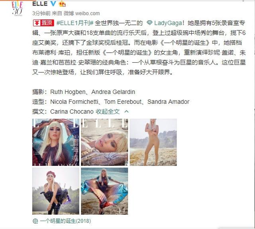Collapse the post with the up chevron
Screen dimensions: 255x229
[x=126, y=112]
